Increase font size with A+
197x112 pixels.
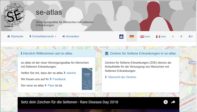[190, 36]
